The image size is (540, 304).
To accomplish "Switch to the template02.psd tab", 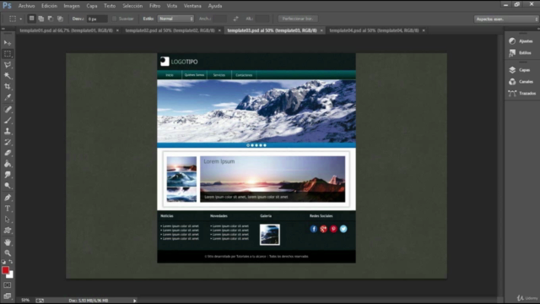I will point(170,30).
